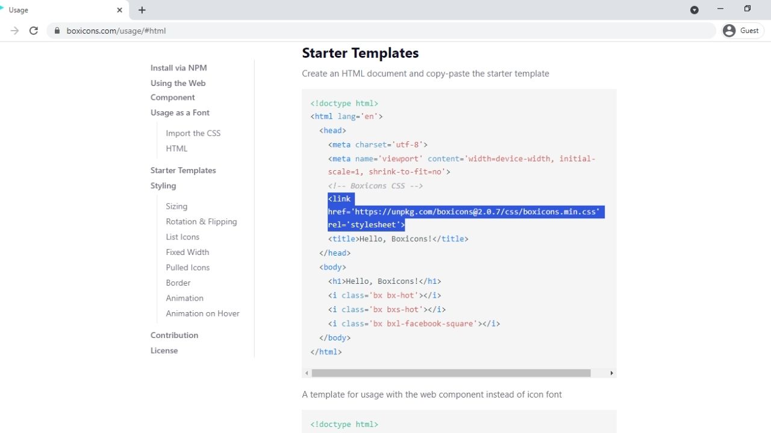Click the padlock site info icon

pos(57,31)
